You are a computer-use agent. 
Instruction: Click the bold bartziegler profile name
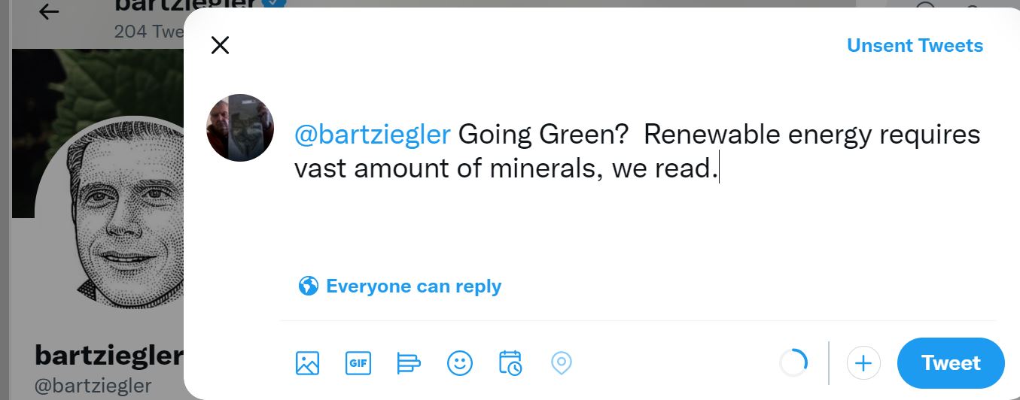tap(109, 354)
